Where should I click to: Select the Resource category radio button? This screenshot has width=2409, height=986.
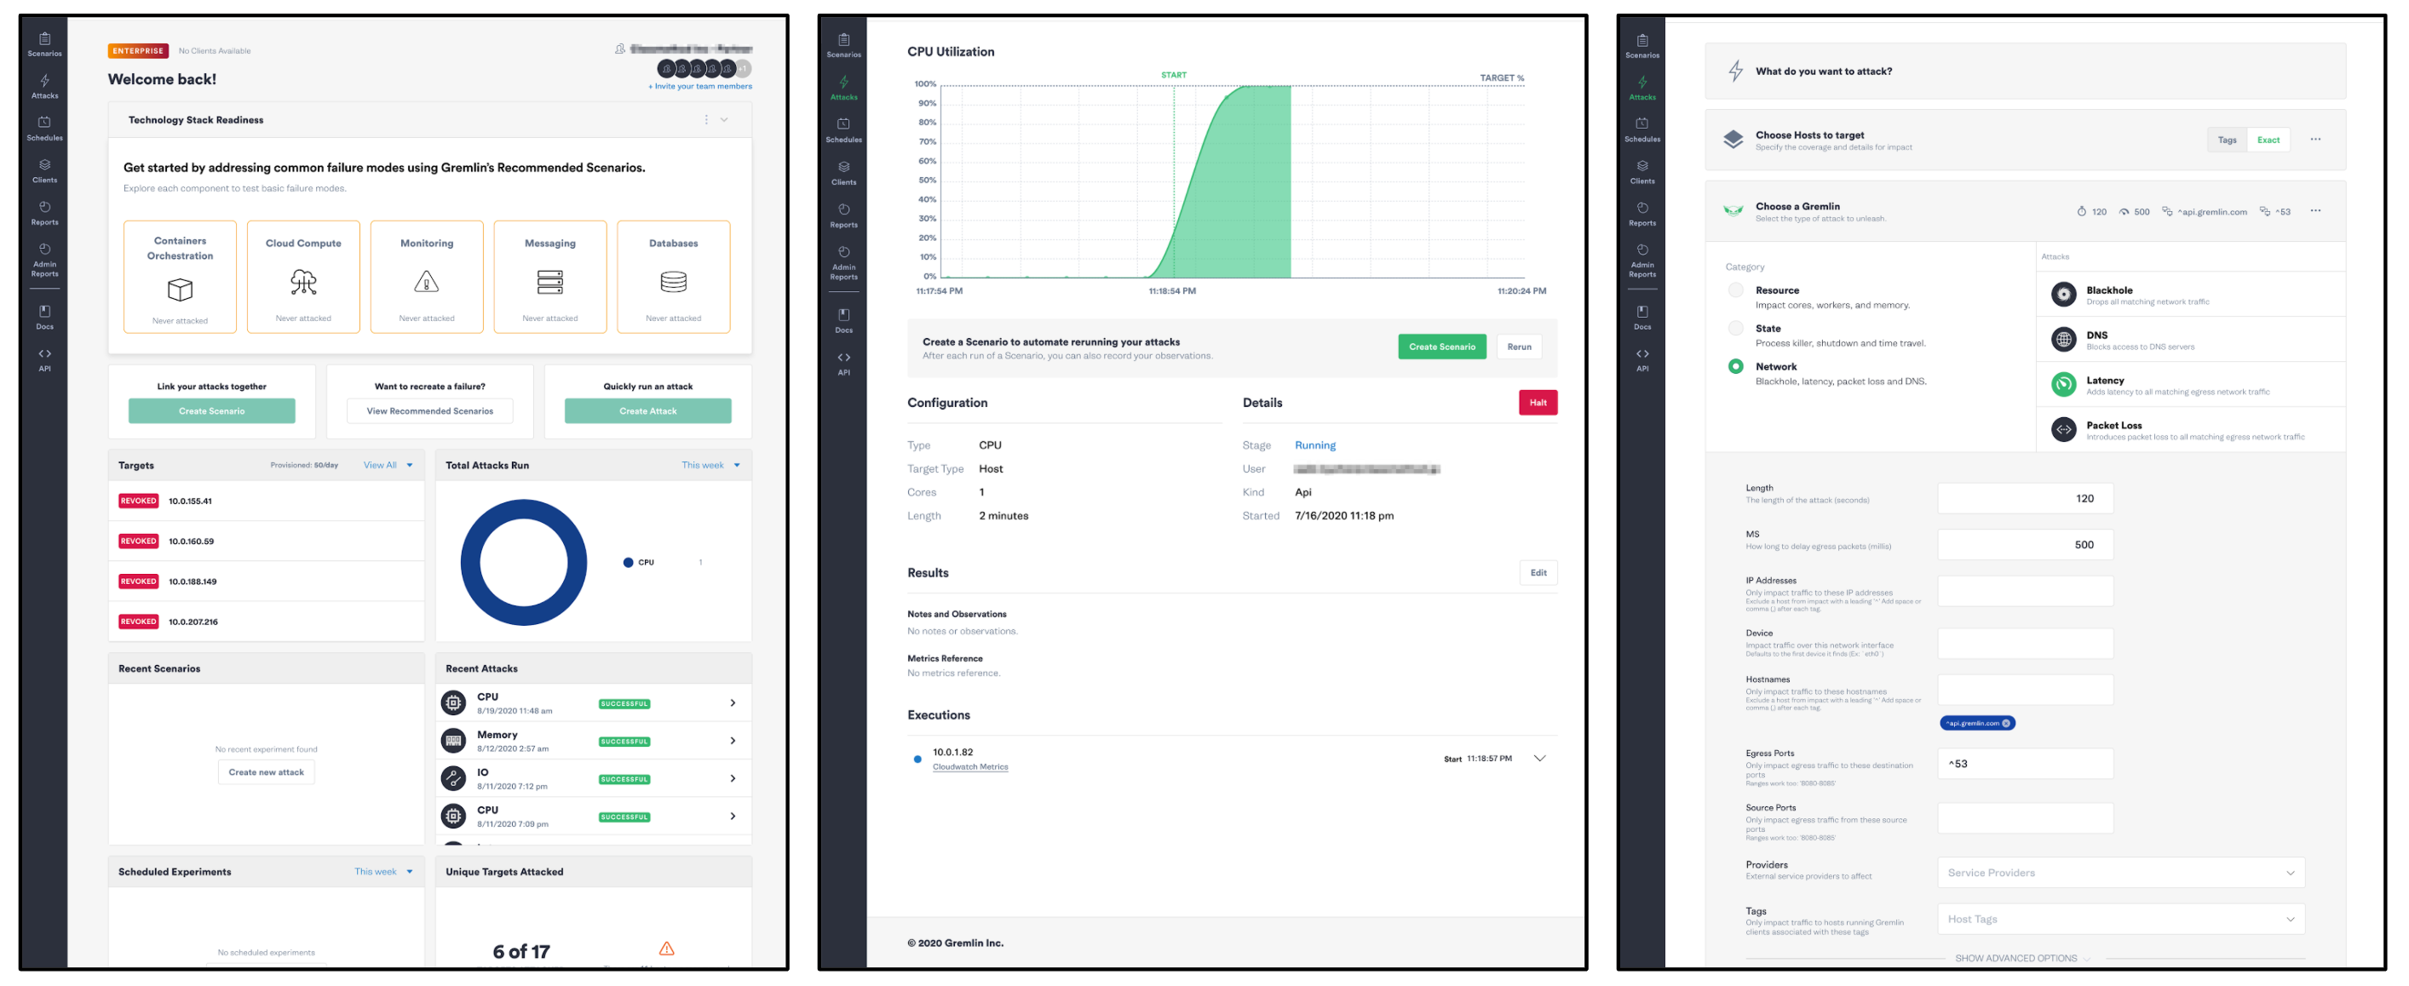coord(1736,290)
